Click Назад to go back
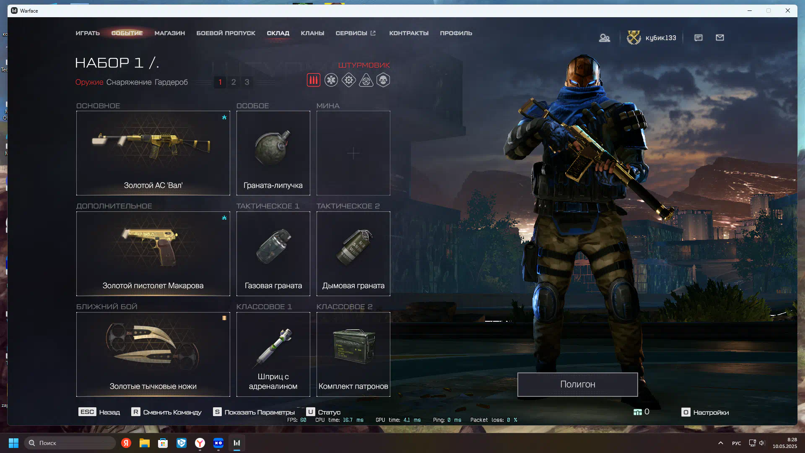 pos(99,412)
